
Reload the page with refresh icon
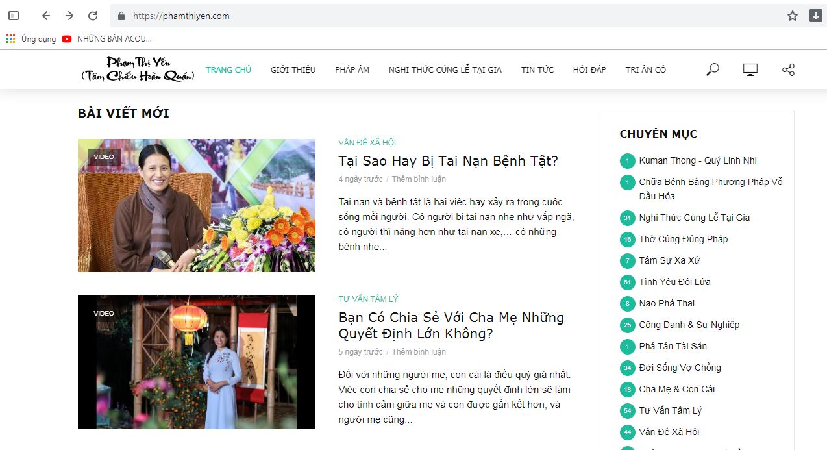point(93,16)
